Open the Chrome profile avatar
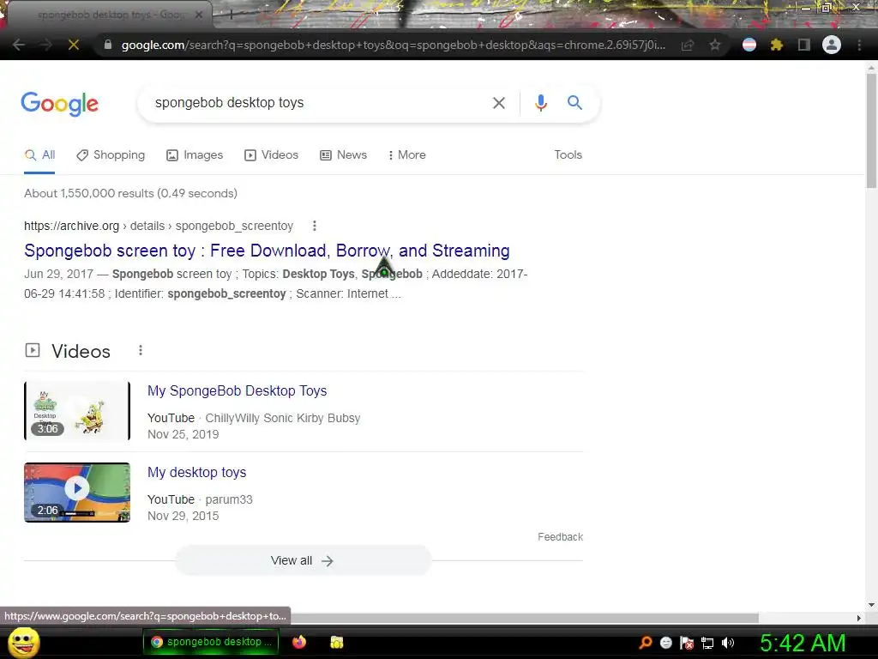This screenshot has height=659, width=878. pos(832,45)
